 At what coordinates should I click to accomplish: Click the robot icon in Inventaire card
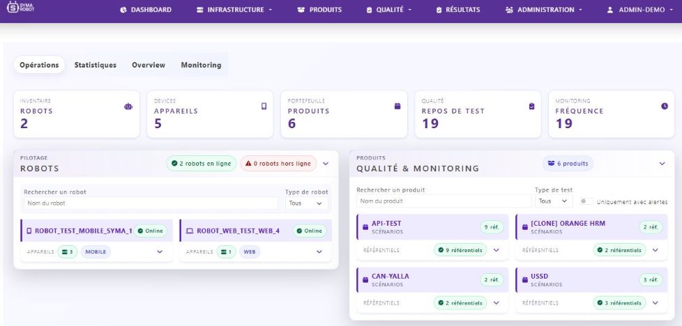click(128, 107)
